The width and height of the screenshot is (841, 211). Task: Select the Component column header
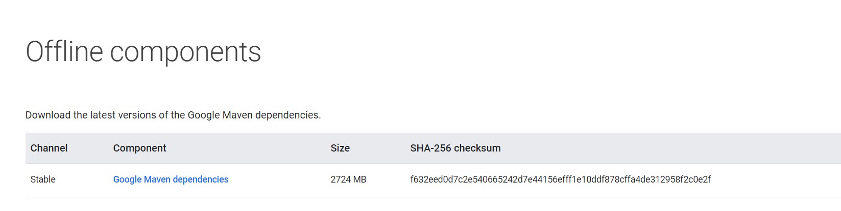coord(139,148)
